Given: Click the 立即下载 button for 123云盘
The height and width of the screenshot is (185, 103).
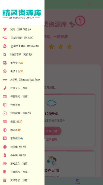Looking at the screenshot, I should pyautogui.click(x=53, y=131).
